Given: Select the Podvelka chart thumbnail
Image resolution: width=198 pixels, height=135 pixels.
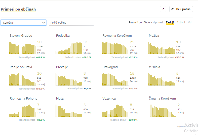Looking at the screenshot, I should (69, 48).
